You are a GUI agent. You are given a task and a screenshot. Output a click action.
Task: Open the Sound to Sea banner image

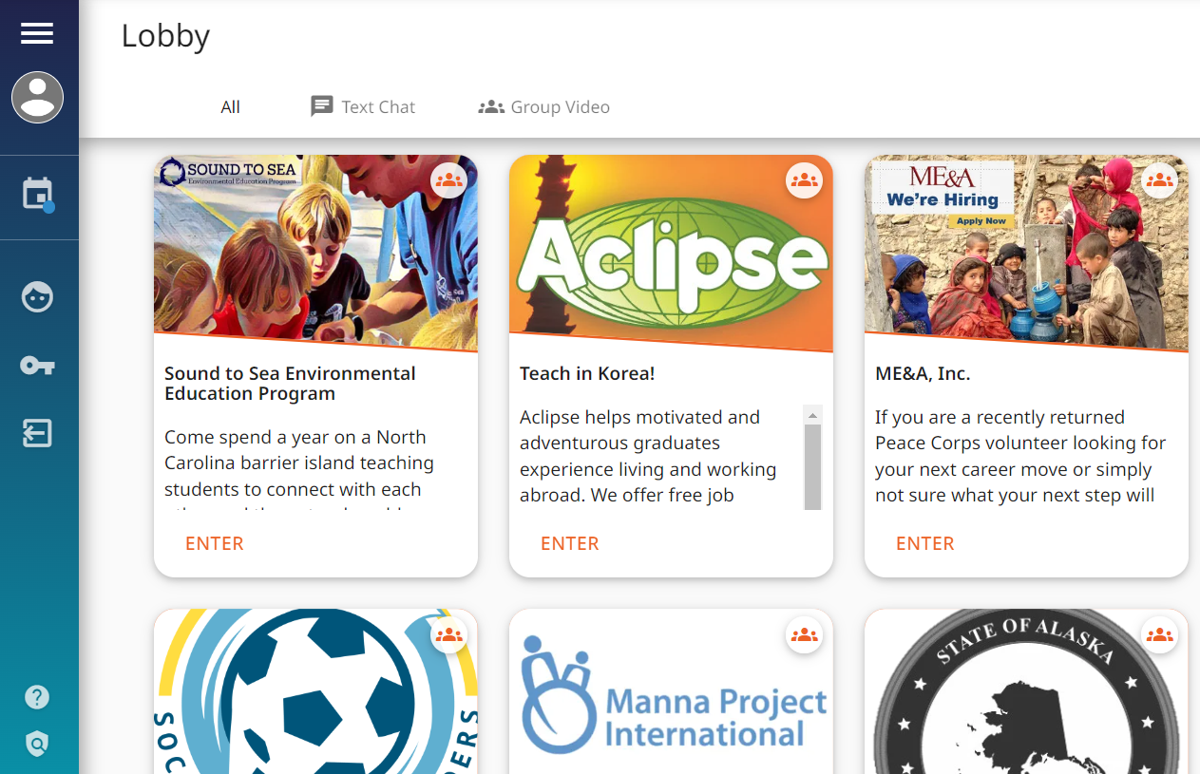315,252
